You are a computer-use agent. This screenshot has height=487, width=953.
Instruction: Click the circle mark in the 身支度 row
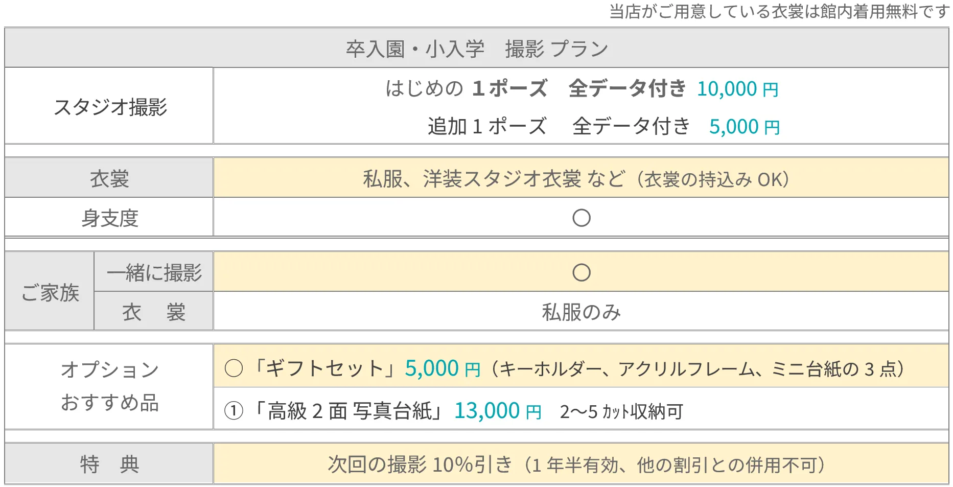582,218
